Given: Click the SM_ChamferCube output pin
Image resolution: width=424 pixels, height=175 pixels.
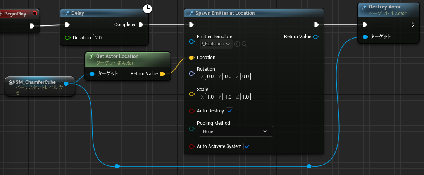Looking at the screenshot, I should click(x=66, y=83).
